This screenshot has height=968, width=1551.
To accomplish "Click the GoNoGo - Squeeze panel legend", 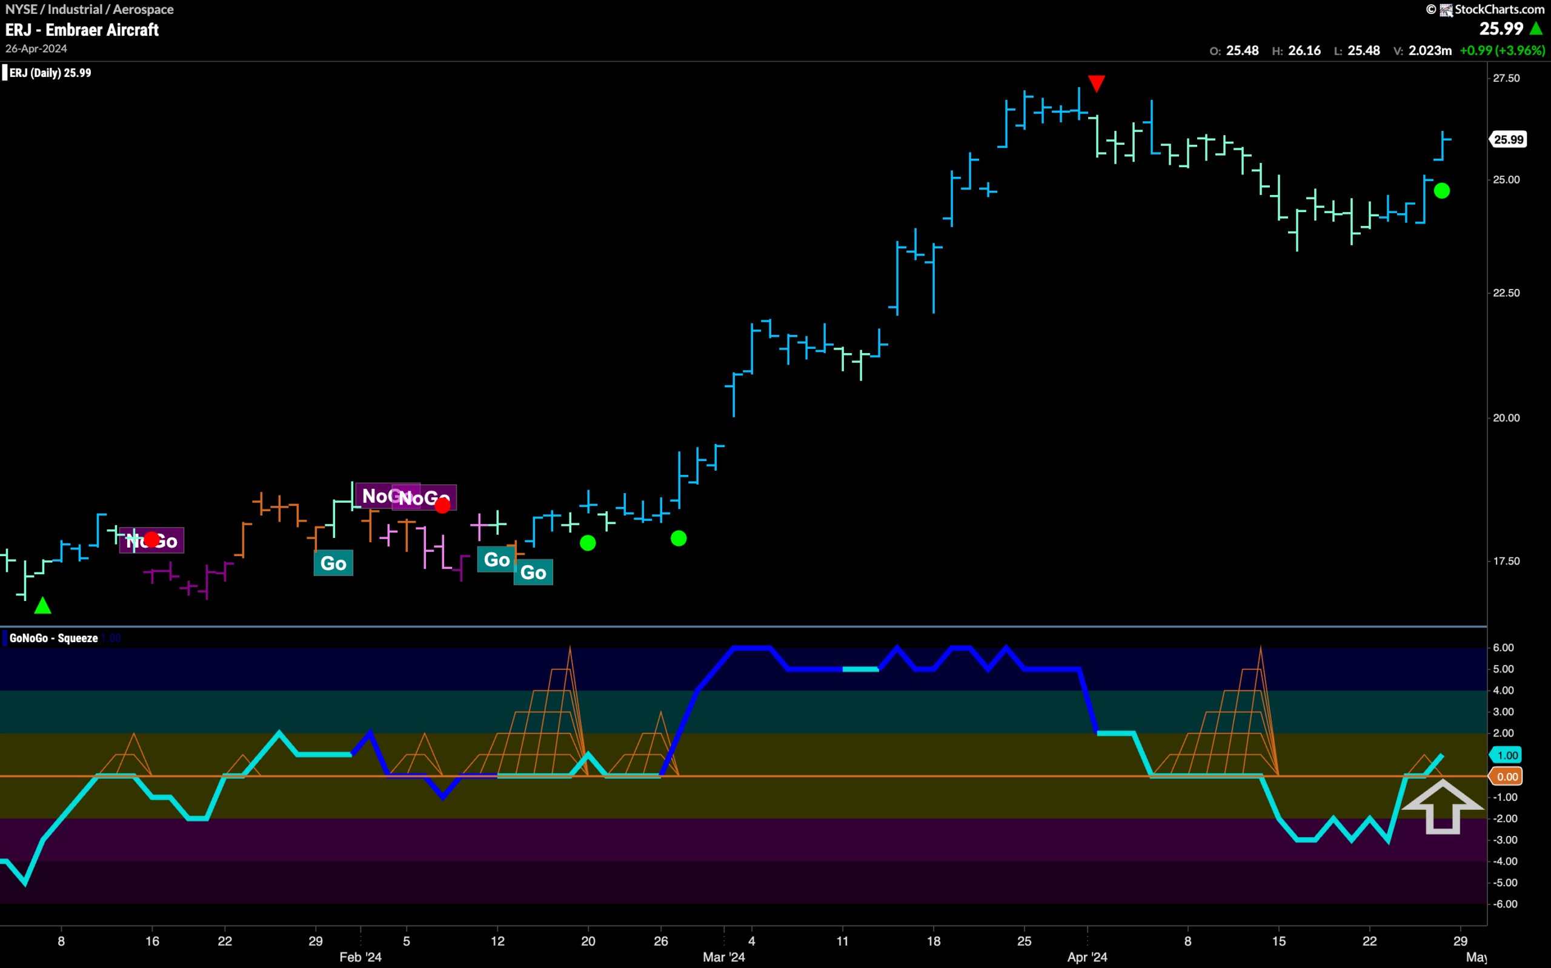I will tap(54, 638).
